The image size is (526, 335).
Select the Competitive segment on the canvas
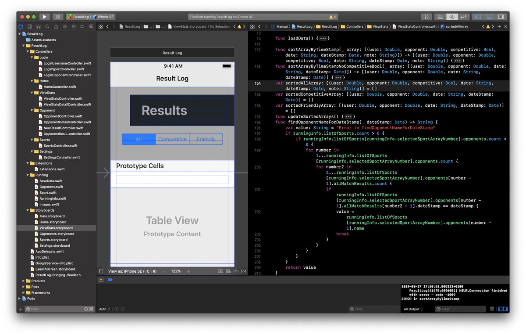pyautogui.click(x=172, y=139)
